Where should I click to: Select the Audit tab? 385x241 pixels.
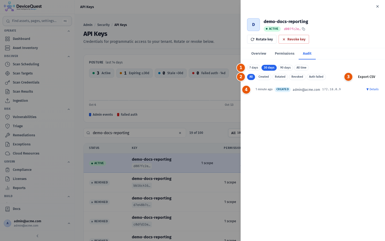(307, 54)
